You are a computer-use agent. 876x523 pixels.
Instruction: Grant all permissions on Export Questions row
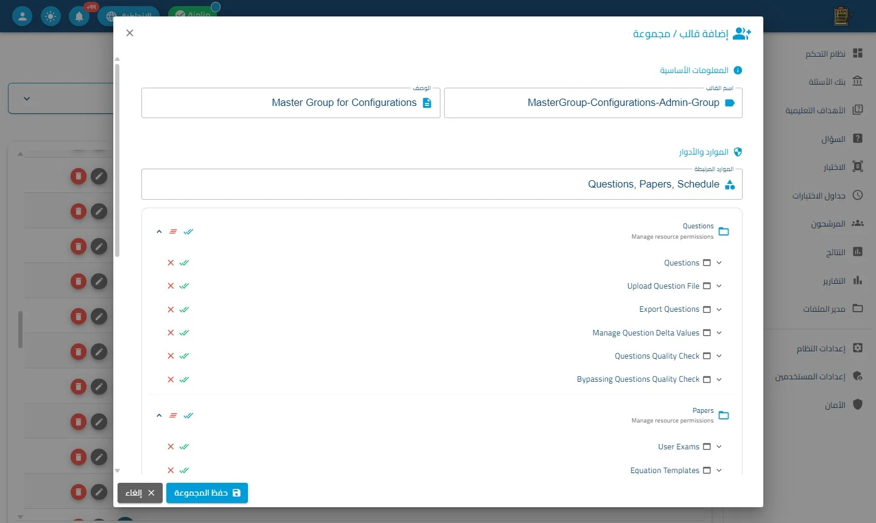click(x=185, y=309)
